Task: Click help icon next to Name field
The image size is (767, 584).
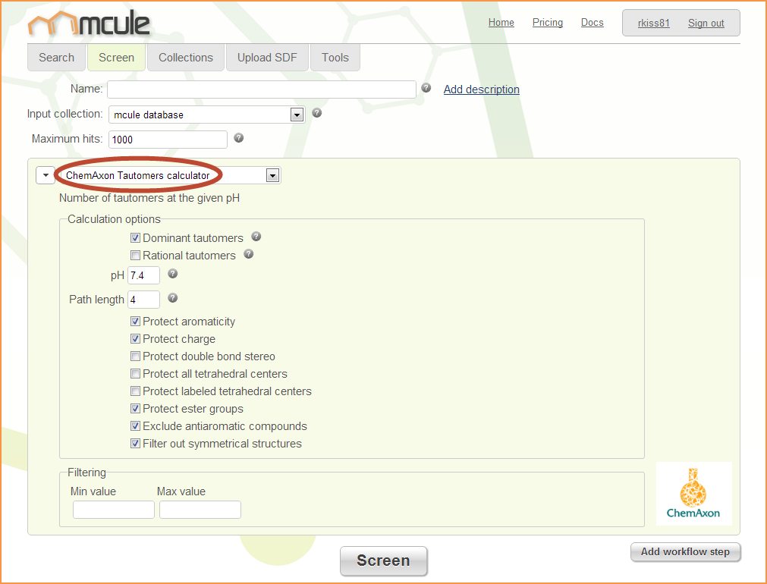Action: point(426,88)
